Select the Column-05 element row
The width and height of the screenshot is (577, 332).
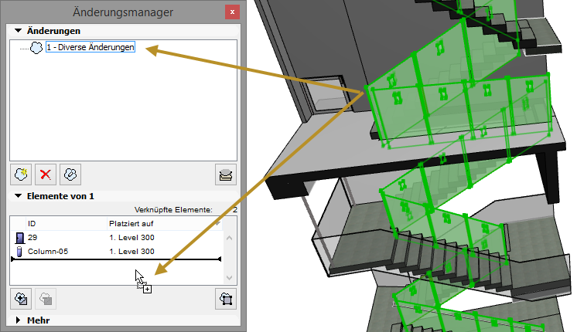coord(117,252)
